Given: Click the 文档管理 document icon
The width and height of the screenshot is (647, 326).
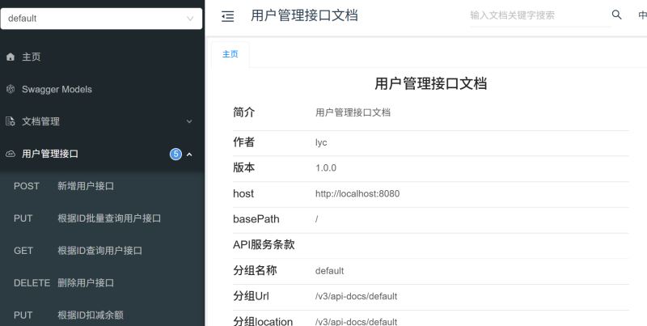Looking at the screenshot, I should (11, 121).
